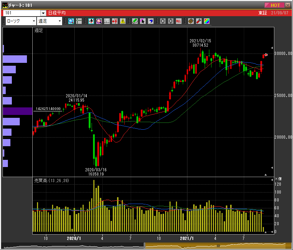Expand the ローソク chart type dropdown

pyautogui.click(x=33, y=21)
